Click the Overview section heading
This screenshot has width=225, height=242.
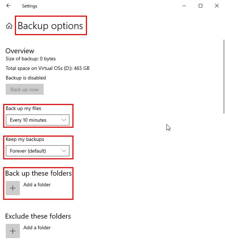[x=20, y=51]
